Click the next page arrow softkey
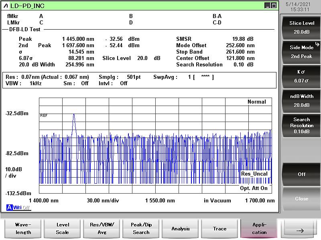 [x=299, y=230]
